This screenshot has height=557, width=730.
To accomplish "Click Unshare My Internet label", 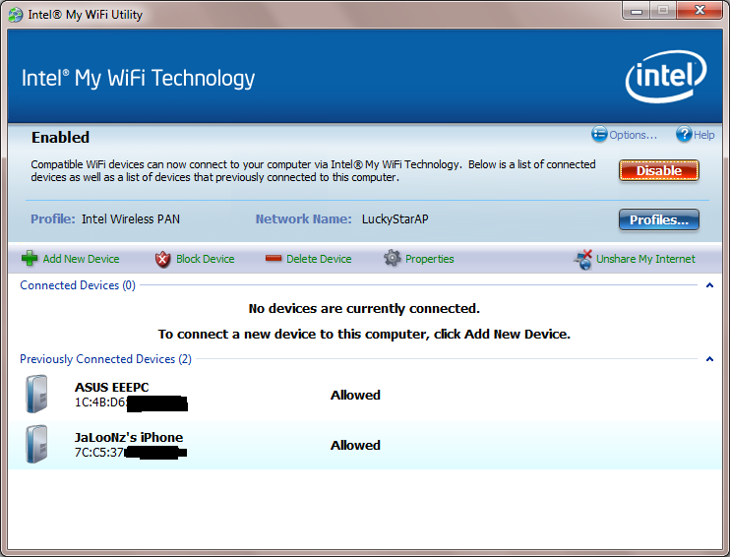I will click(x=645, y=259).
